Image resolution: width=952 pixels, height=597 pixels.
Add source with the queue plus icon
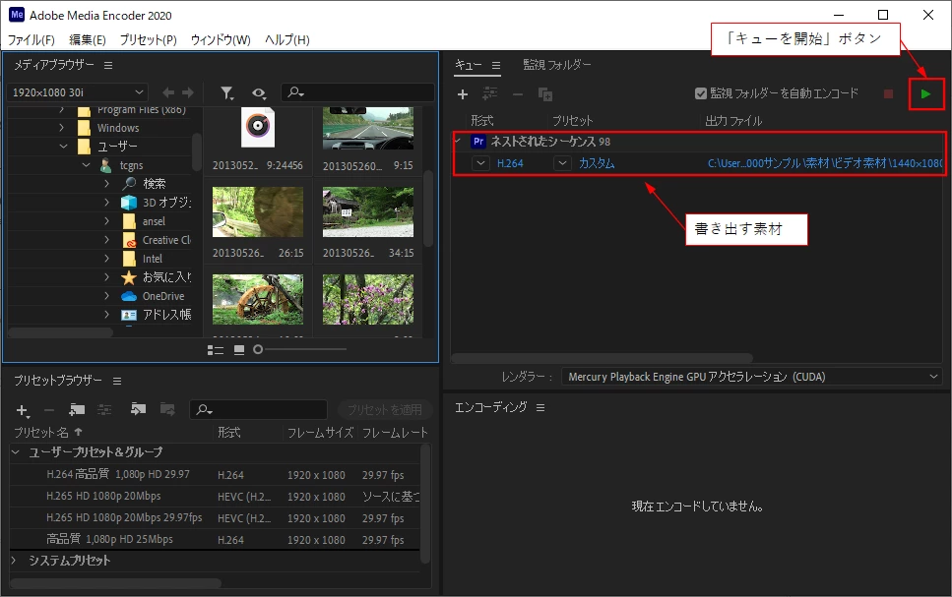(463, 94)
